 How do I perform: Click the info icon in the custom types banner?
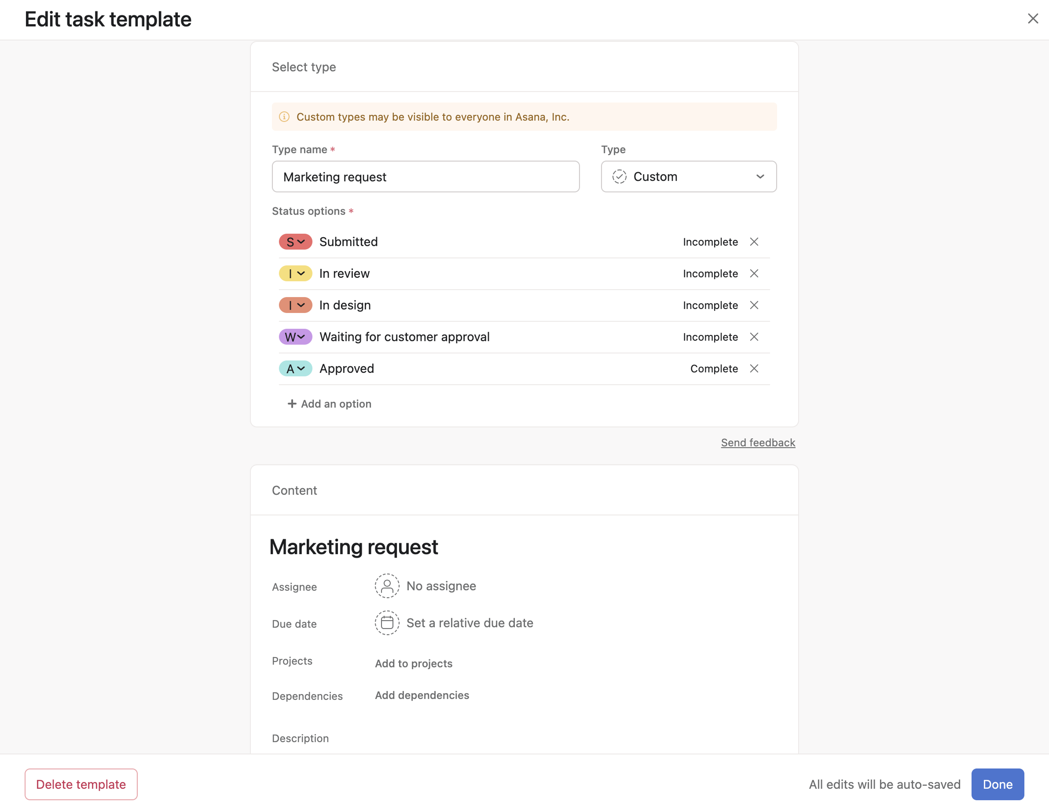(284, 116)
